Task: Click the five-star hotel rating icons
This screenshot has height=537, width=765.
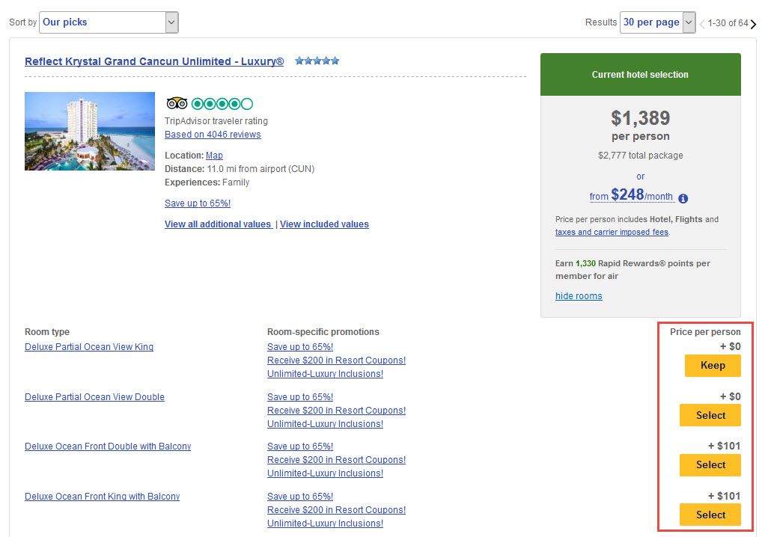Action: (x=317, y=61)
